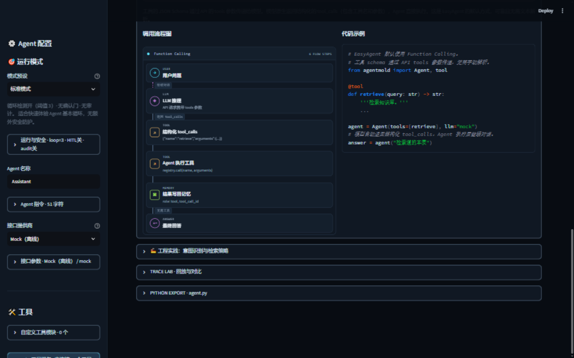Click the main page vertical scrollbar

click(572, 291)
